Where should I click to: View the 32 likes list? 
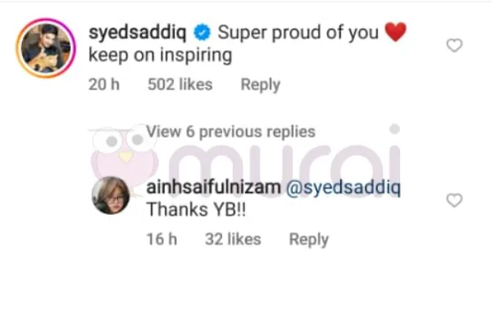point(233,239)
